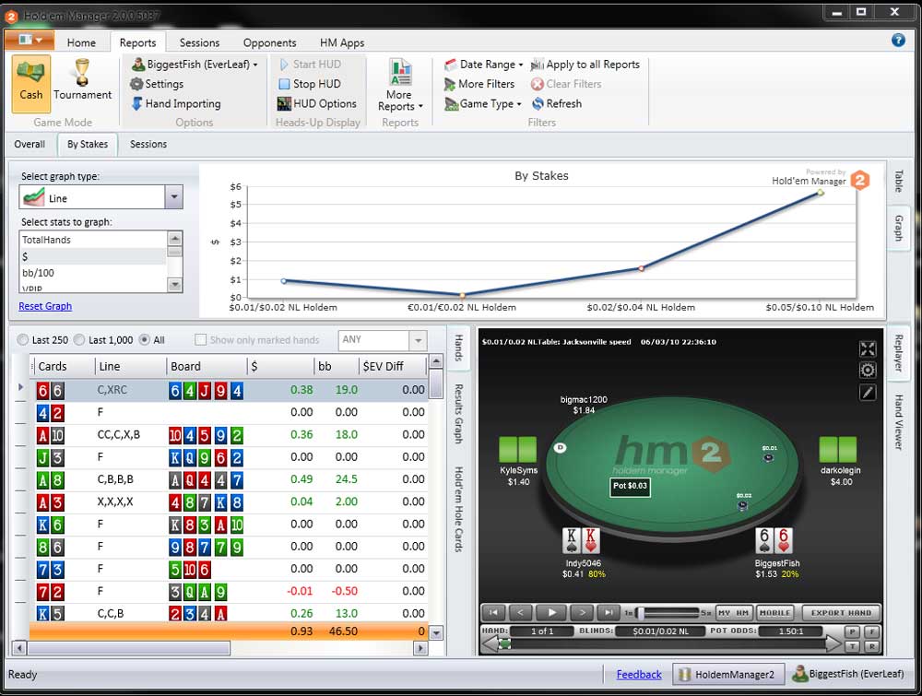Step back one action in replayer
Viewport: 922px width, 696px height.
point(521,612)
